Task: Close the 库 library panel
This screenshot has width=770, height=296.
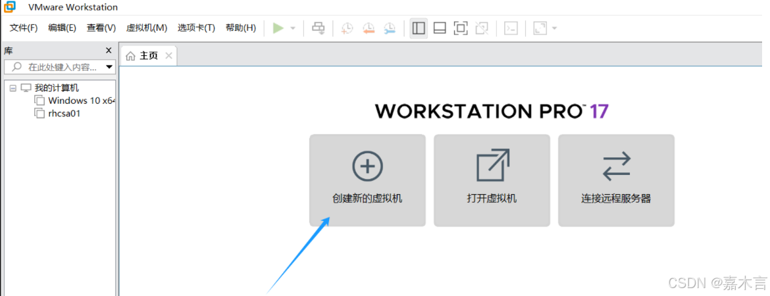Action: (x=109, y=51)
